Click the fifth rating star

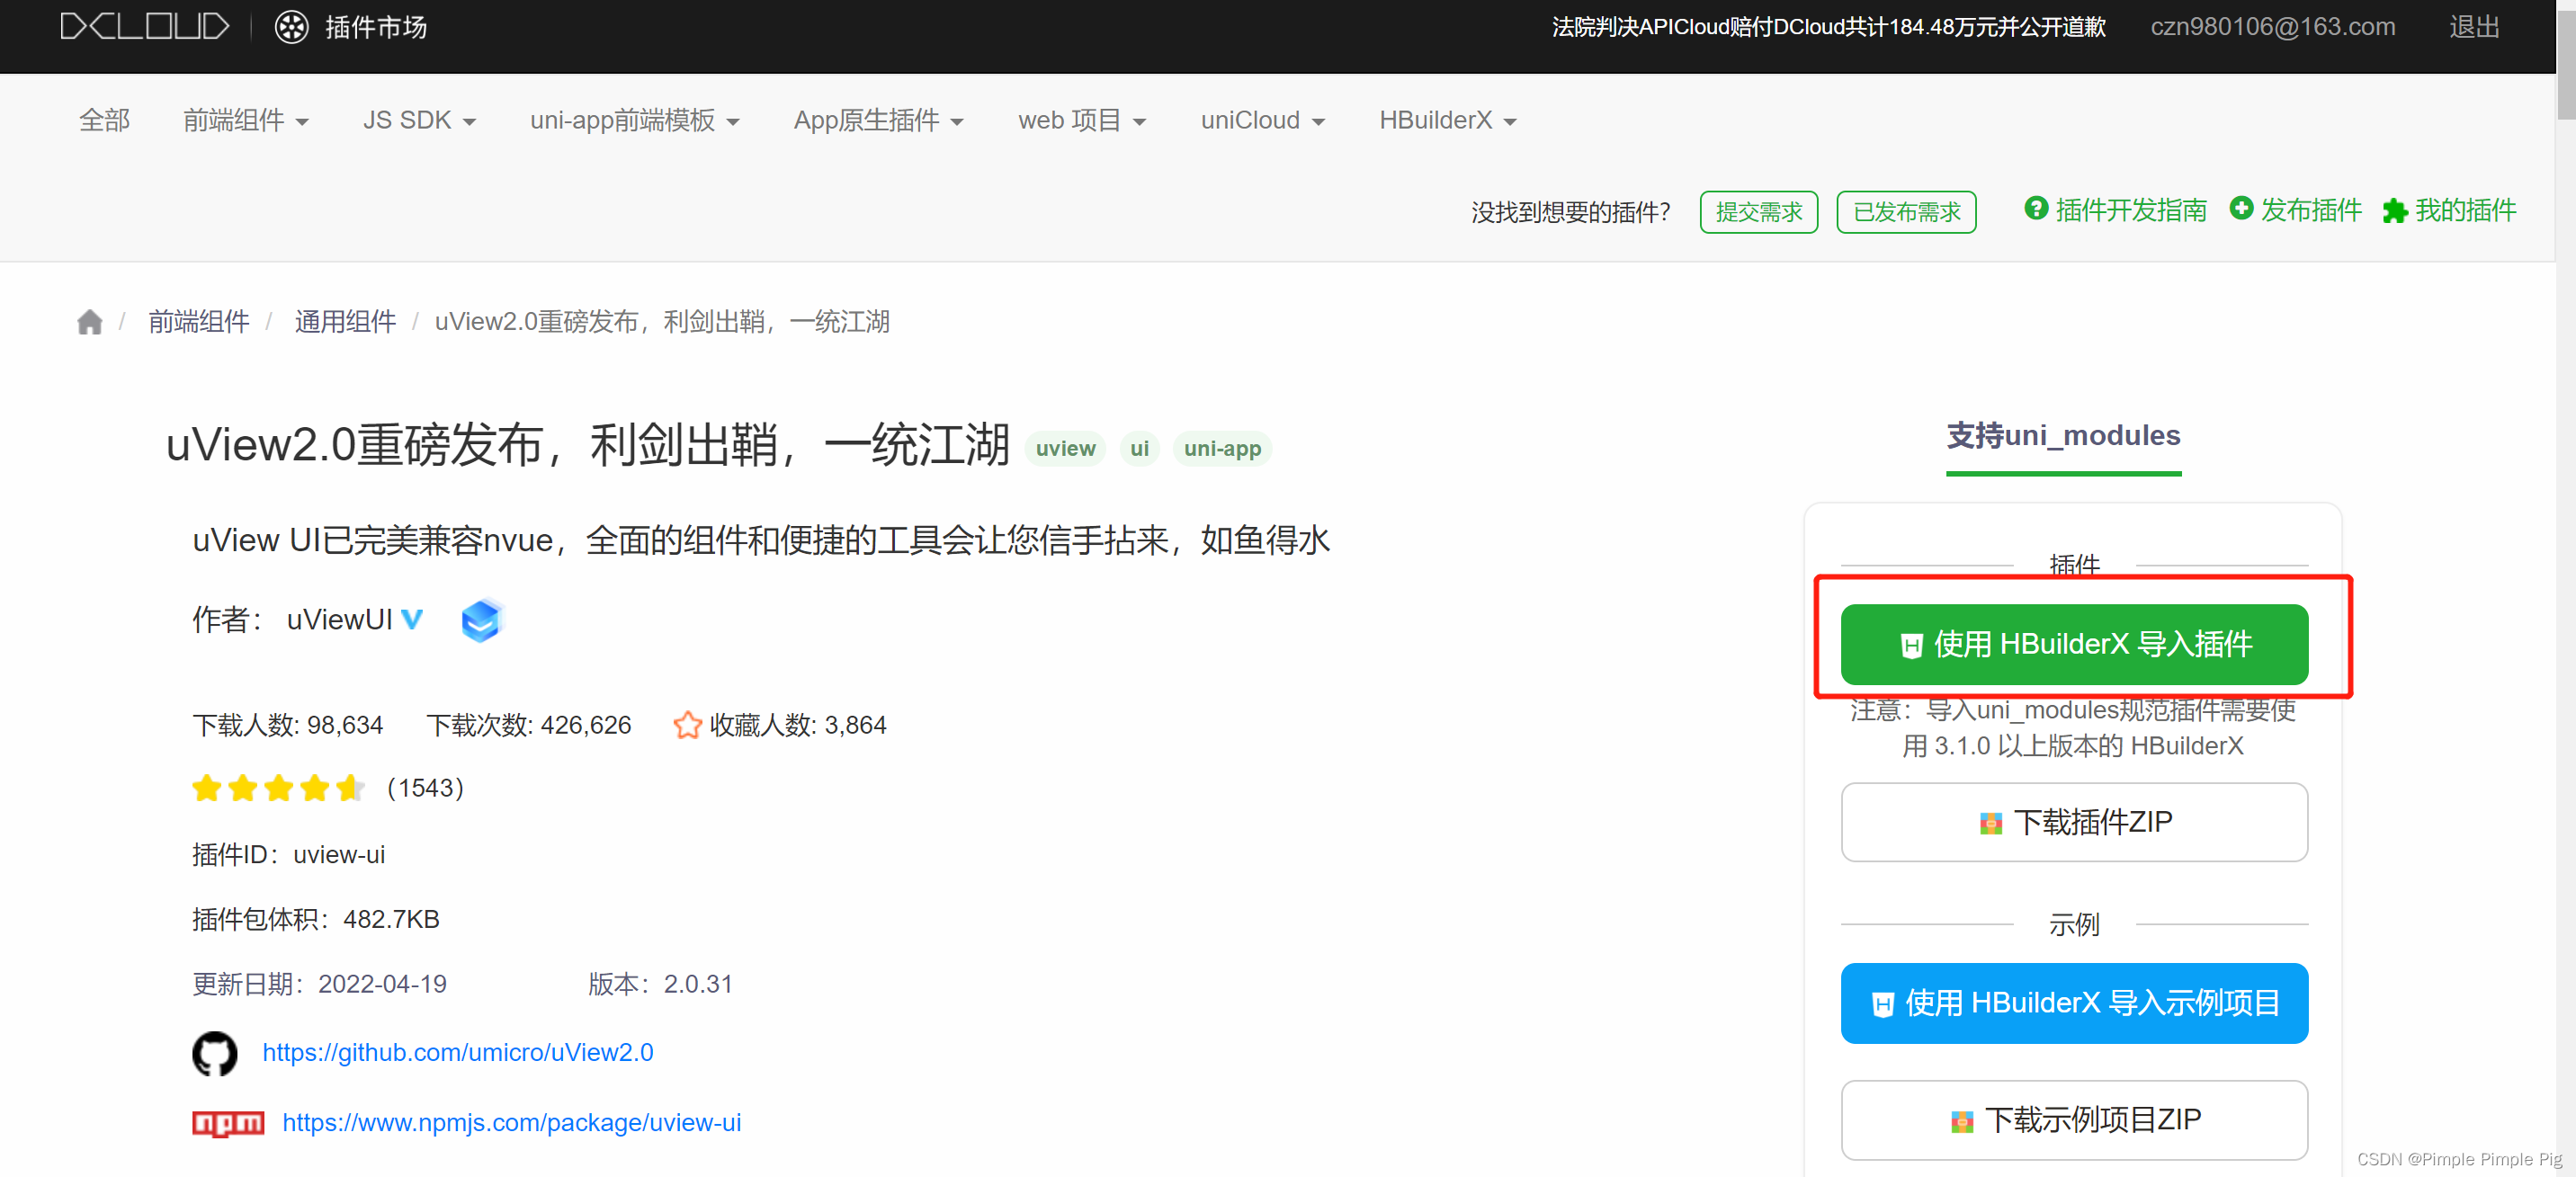(x=352, y=788)
